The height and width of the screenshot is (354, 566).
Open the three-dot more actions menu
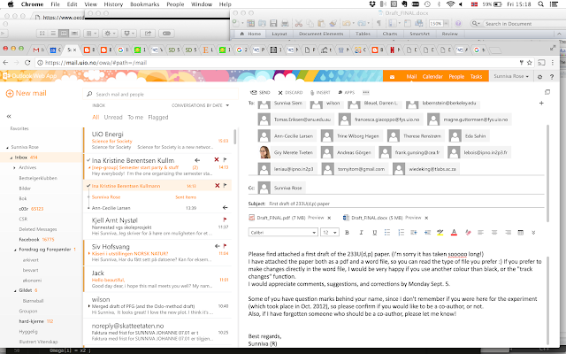365,92
